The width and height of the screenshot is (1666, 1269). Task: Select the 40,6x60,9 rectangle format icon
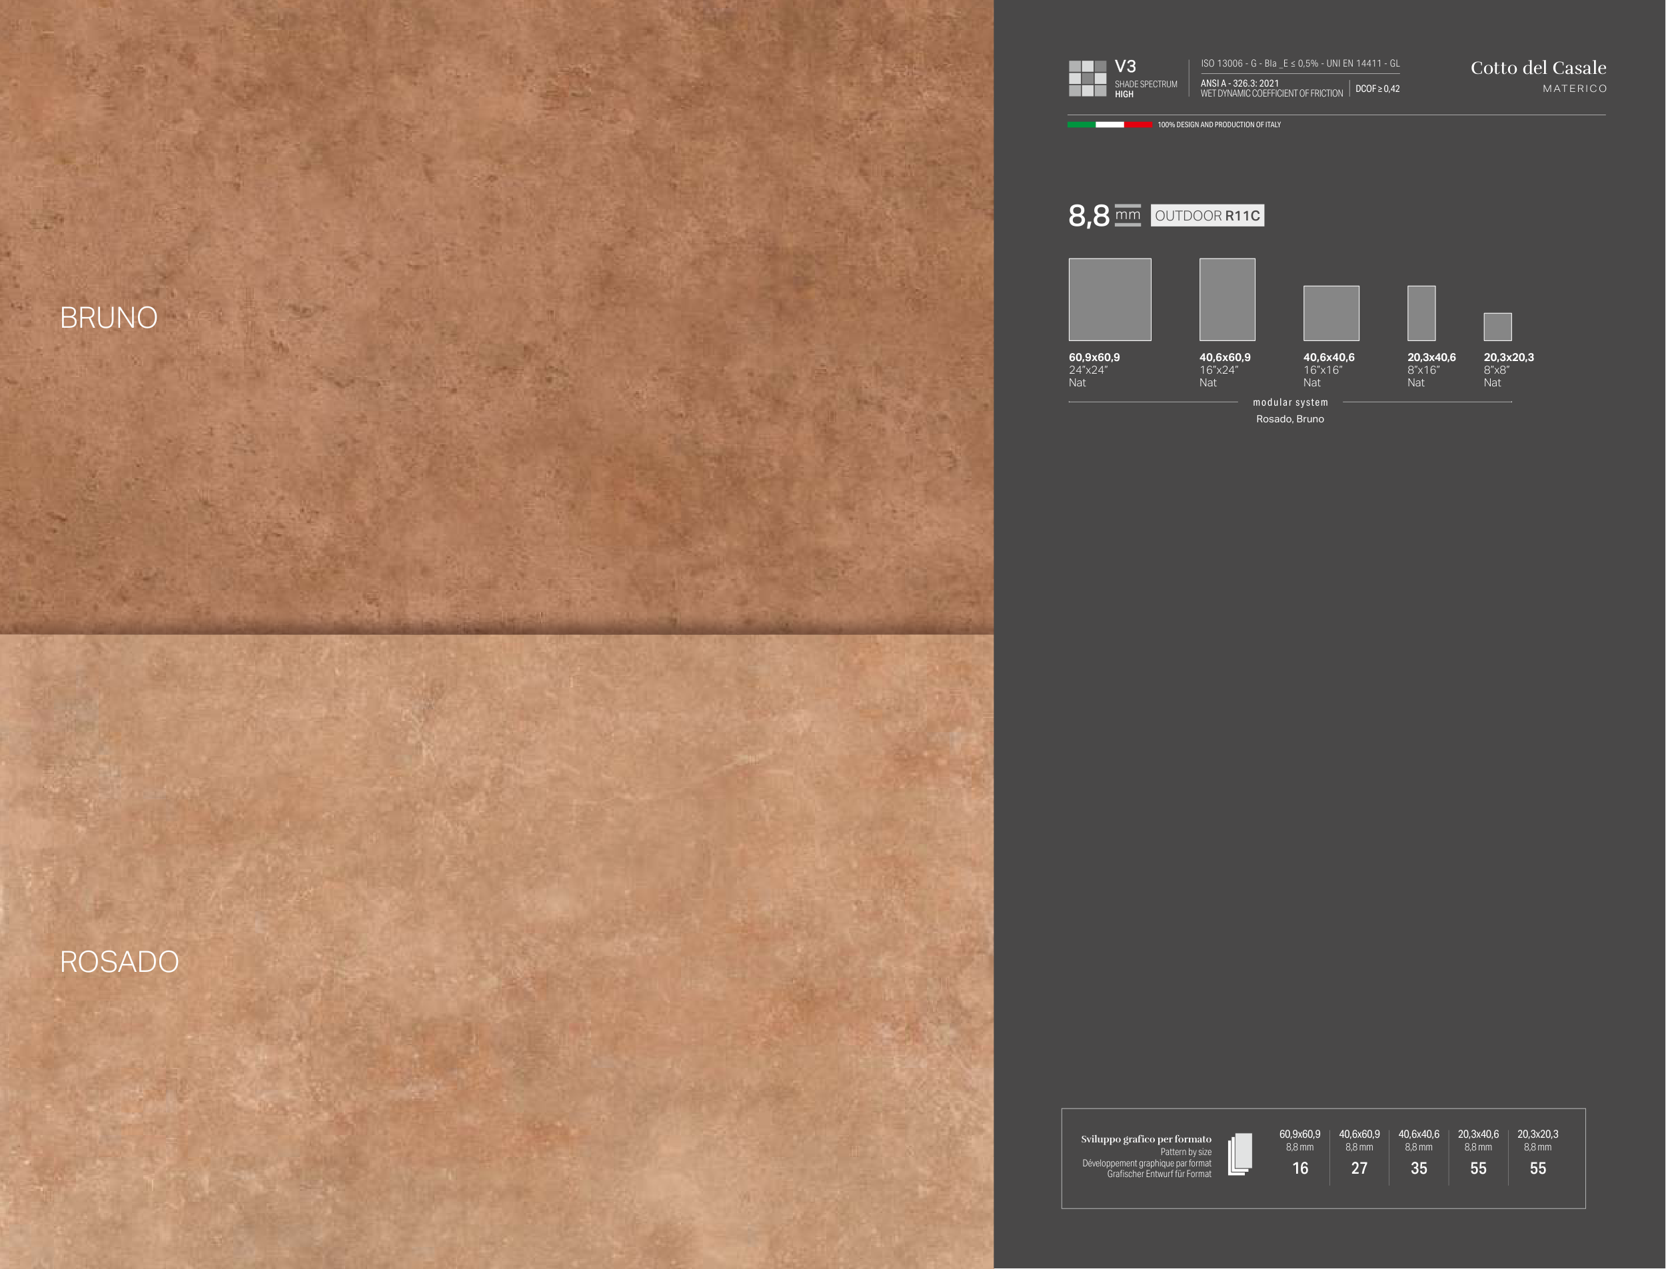click(x=1227, y=300)
